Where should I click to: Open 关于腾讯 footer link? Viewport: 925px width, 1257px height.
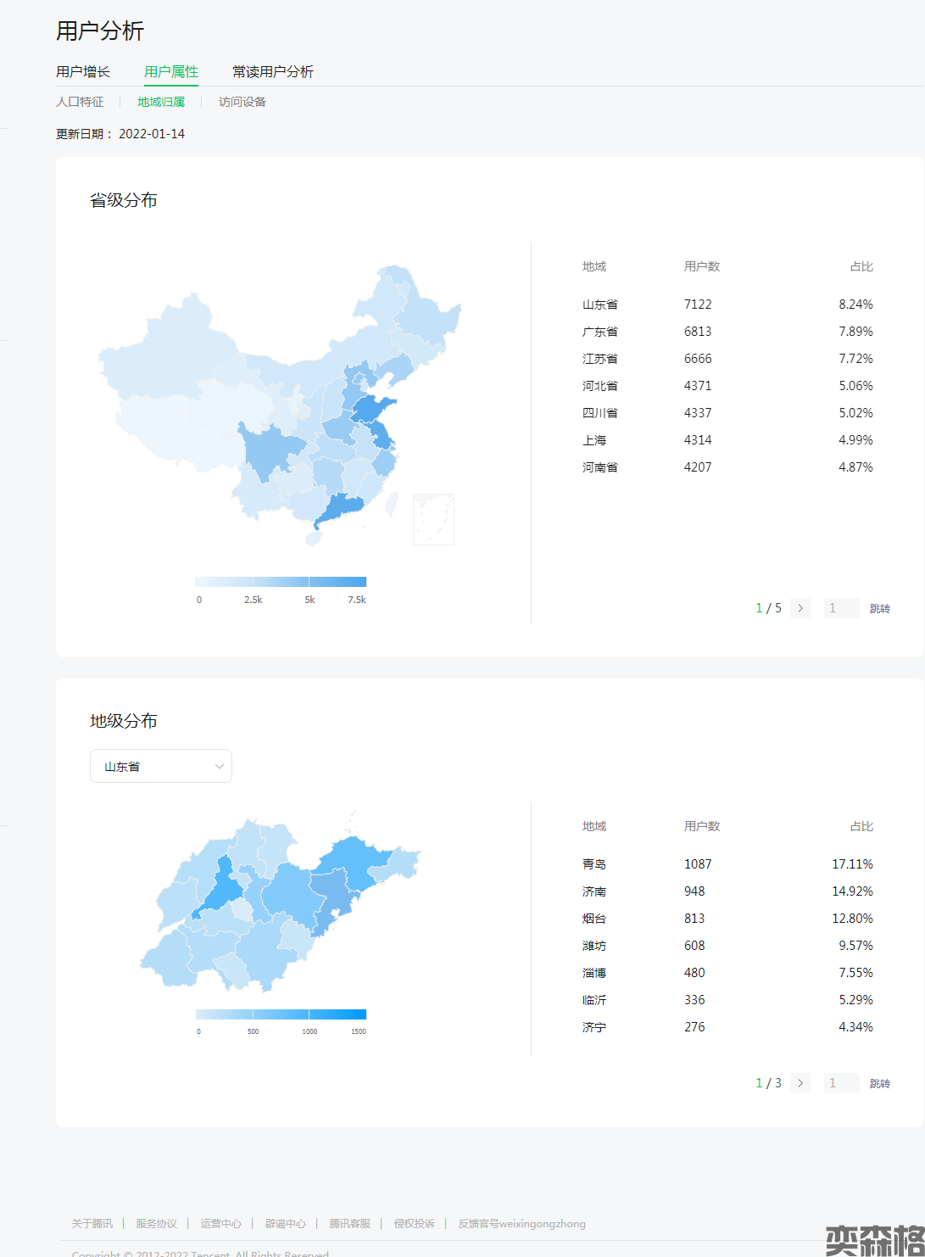coord(92,1224)
